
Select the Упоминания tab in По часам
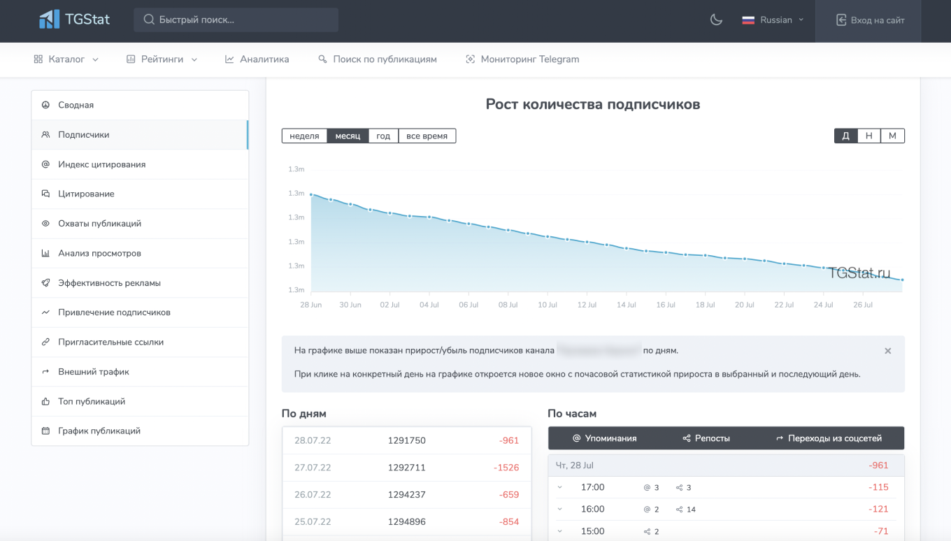click(605, 438)
